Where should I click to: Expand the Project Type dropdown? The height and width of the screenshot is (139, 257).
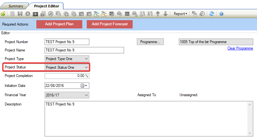pyautogui.click(x=86, y=59)
